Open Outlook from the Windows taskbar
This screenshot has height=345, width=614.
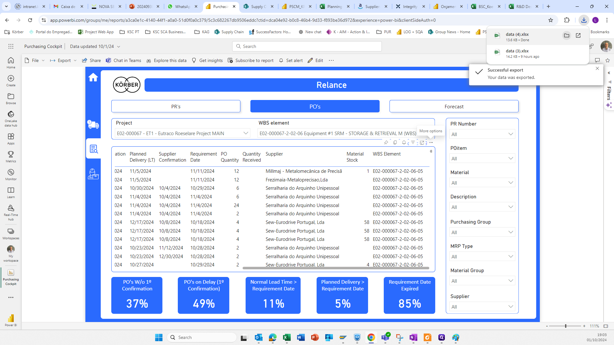tap(258, 337)
